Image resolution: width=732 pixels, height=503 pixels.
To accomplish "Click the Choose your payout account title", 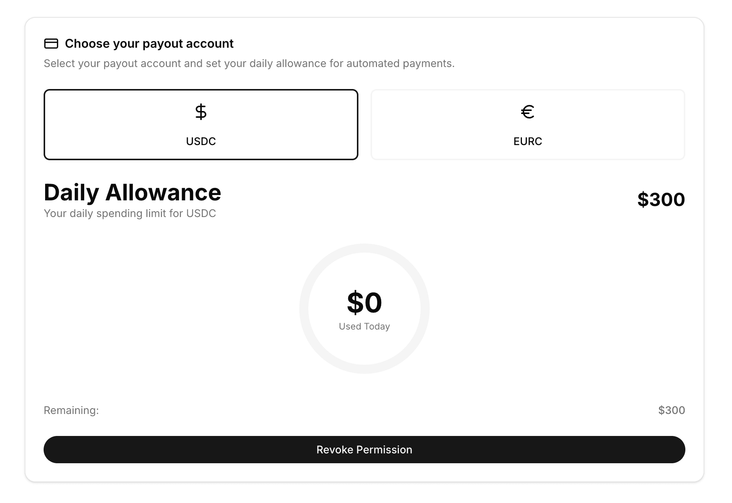I will pos(149,44).
